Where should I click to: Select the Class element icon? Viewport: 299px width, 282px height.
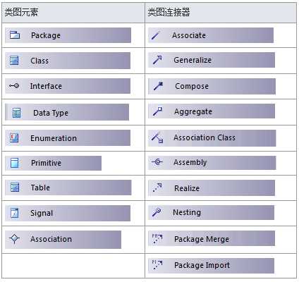pyautogui.click(x=14, y=61)
